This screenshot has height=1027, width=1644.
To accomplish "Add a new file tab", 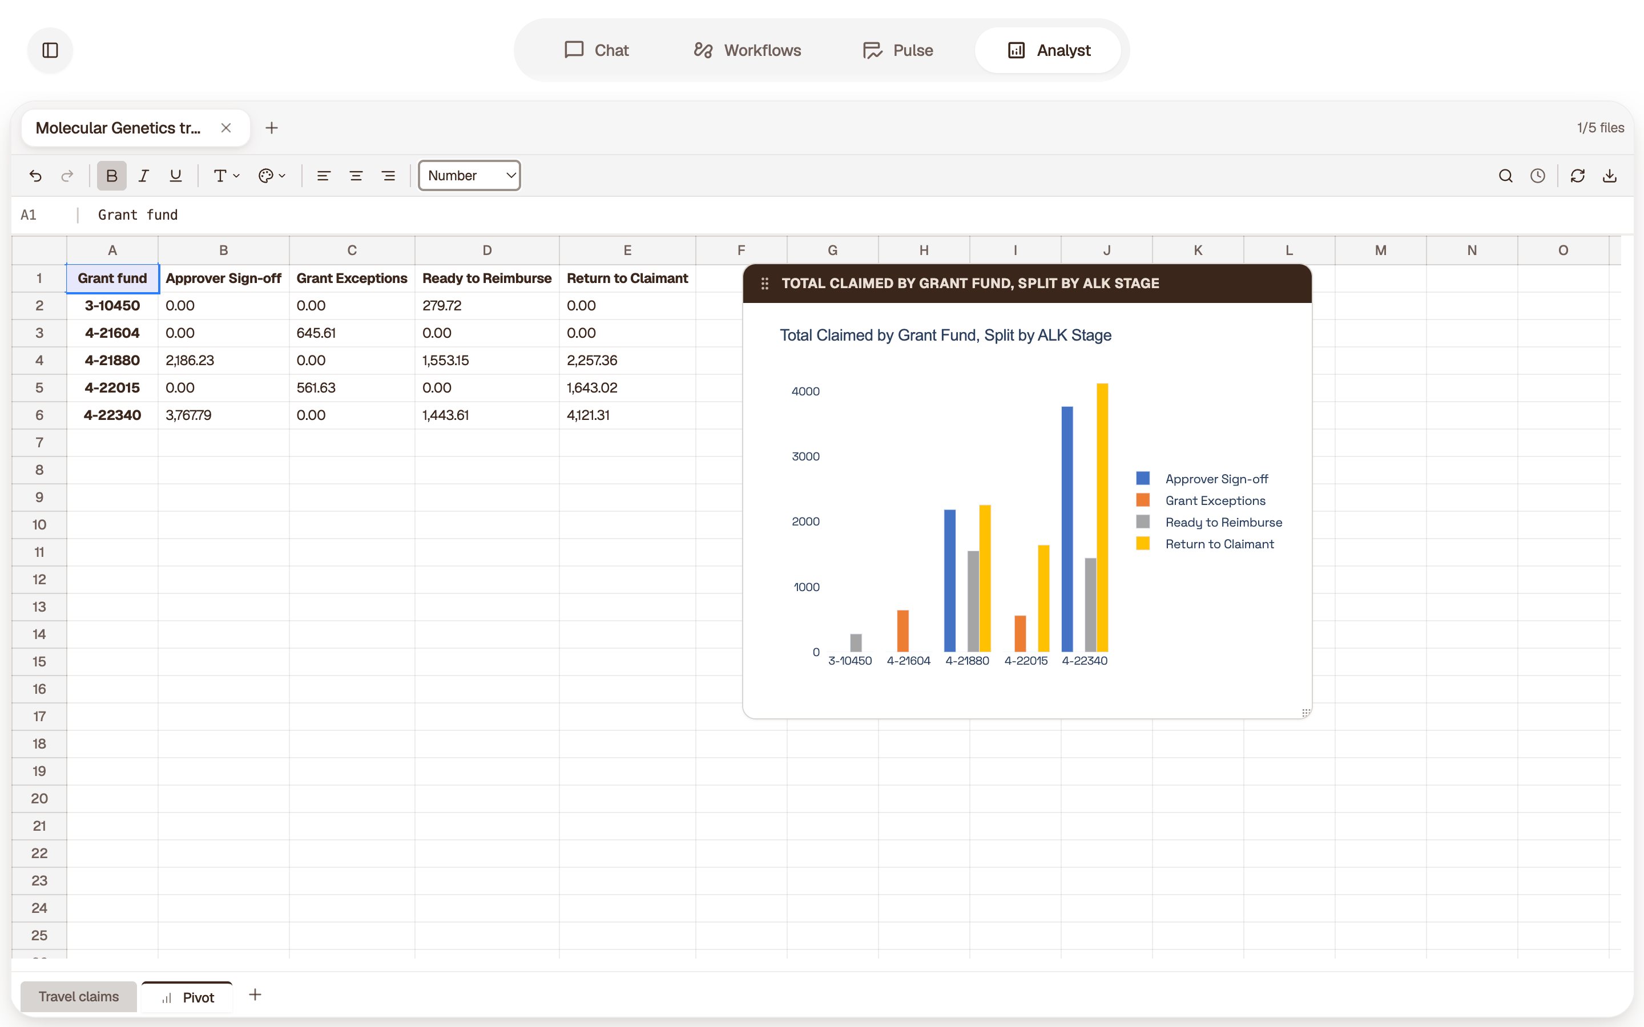I will [272, 128].
